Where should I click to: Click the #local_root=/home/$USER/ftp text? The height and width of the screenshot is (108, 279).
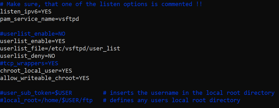coord(46,100)
